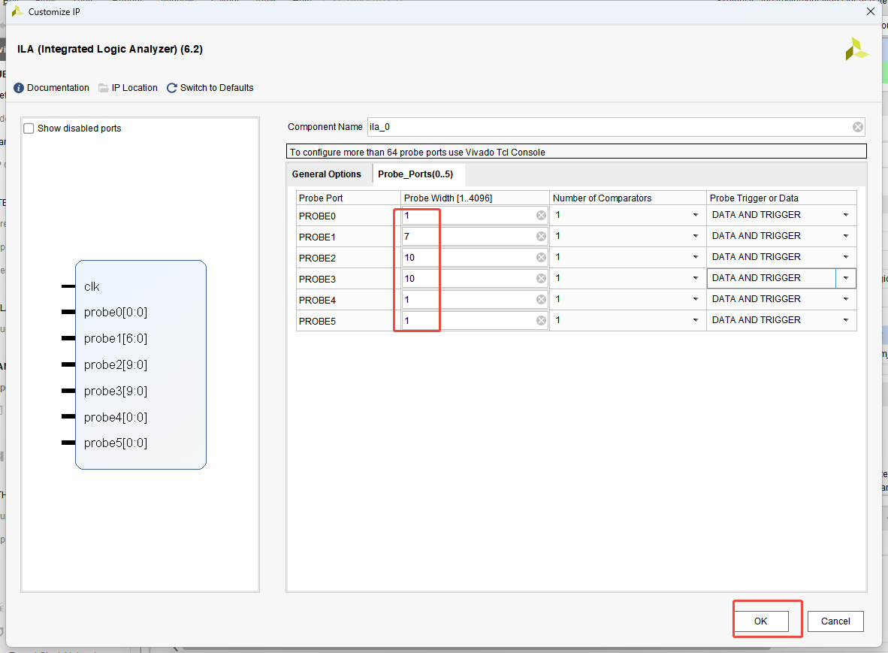Open the IP Location folder icon
This screenshot has height=653, width=888.
[x=103, y=88]
